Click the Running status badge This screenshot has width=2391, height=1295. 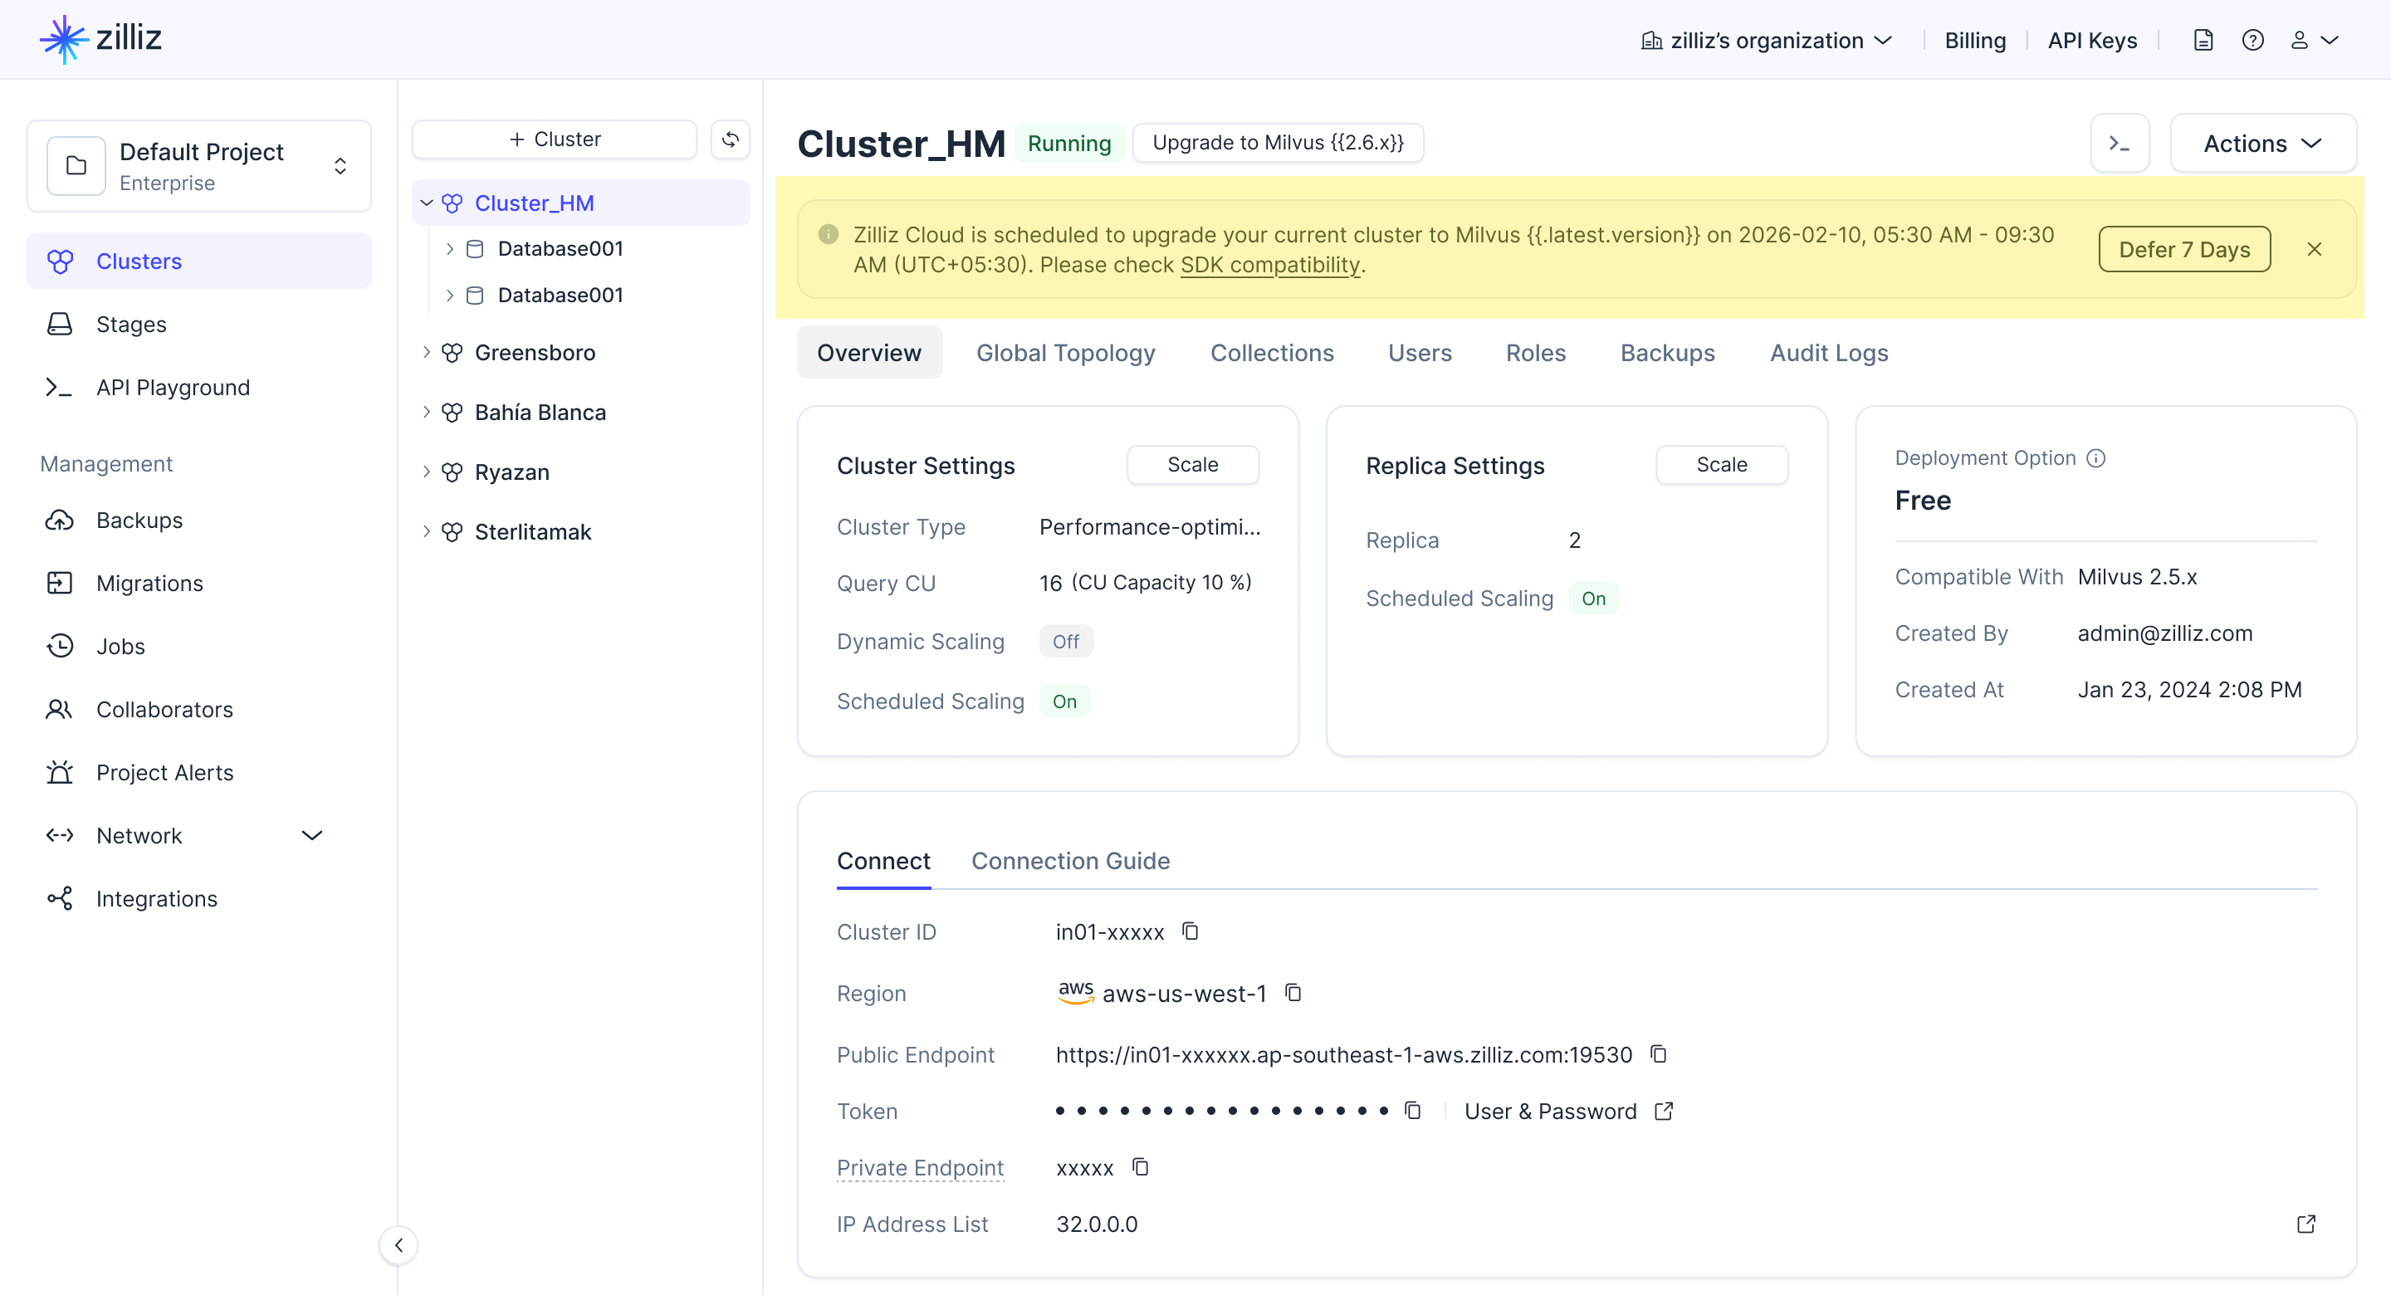1069,143
